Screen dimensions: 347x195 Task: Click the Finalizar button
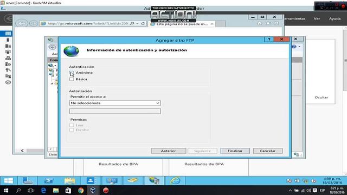(235, 151)
